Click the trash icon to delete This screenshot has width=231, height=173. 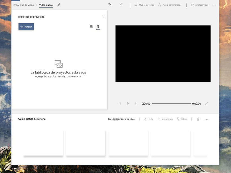[x=198, y=119]
